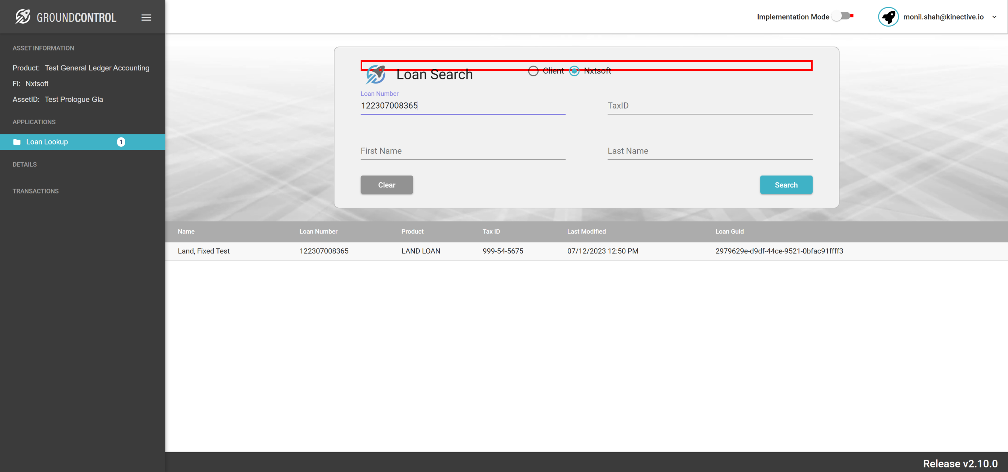Open monil.shah@kinective.io account menu
The image size is (1008, 472).
click(943, 17)
